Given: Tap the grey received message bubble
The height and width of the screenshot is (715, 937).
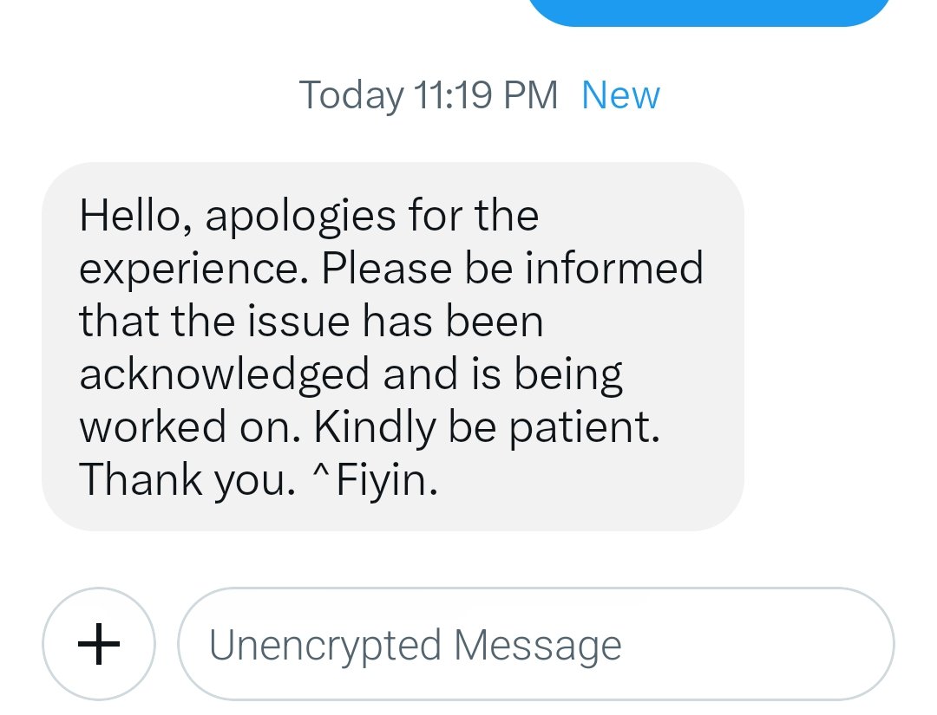Looking at the screenshot, I should pos(393,346).
